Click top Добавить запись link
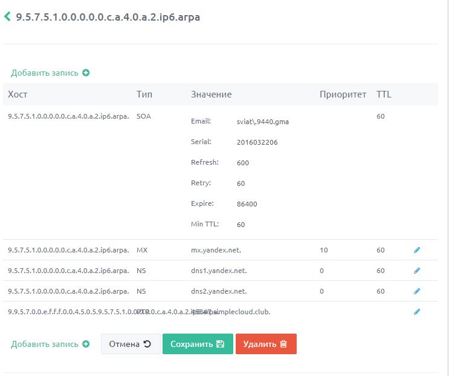The width and height of the screenshot is (449, 376). coord(45,73)
